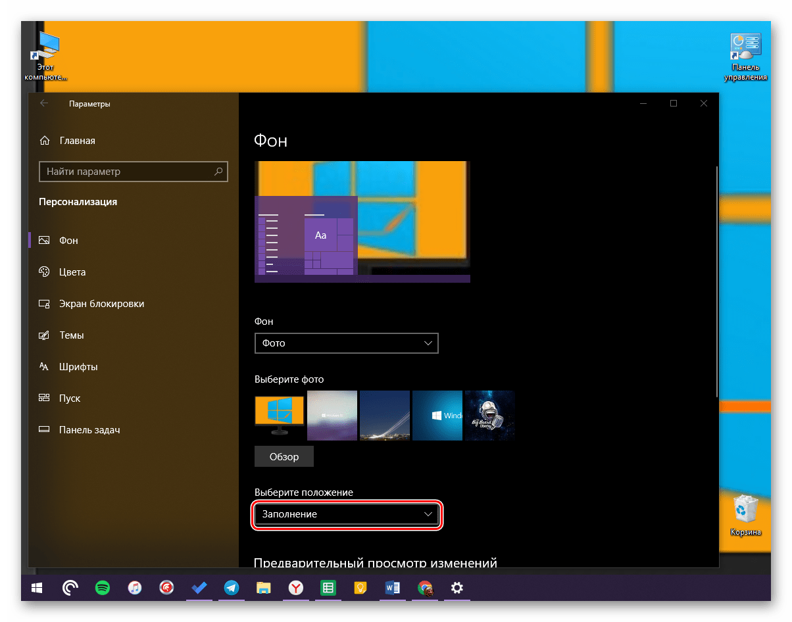Open Панель управления desktop icon
792x622 pixels.
pos(745,57)
